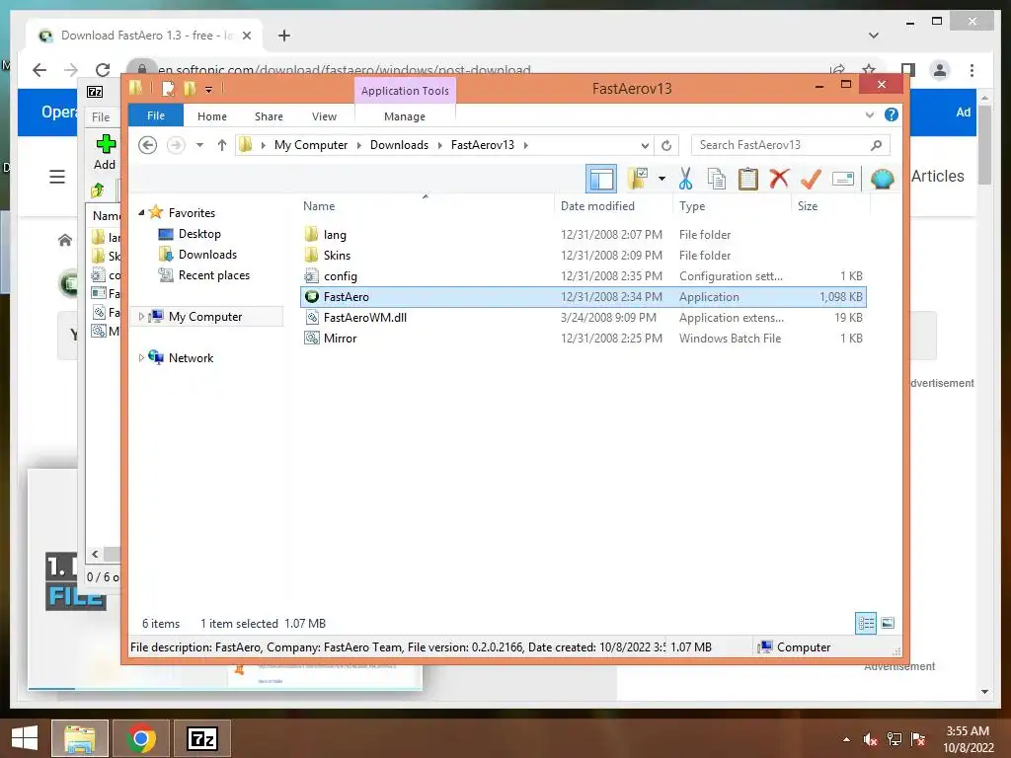
Task: Click Downloads in address breadcrumb
Action: pos(399,145)
